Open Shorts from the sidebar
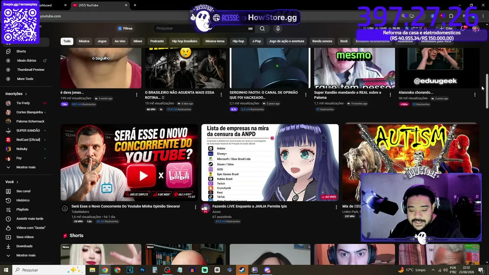The height and width of the screenshot is (275, 489). [21, 51]
